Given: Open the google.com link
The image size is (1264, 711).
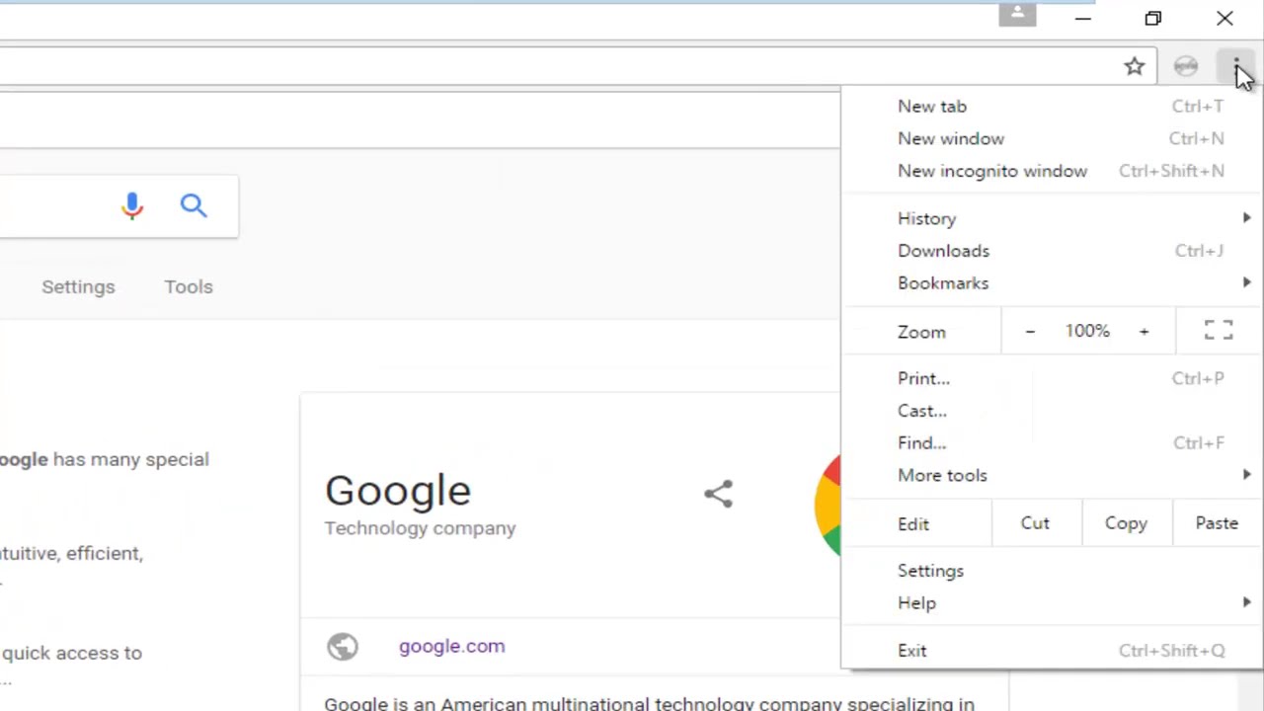Looking at the screenshot, I should point(451,646).
